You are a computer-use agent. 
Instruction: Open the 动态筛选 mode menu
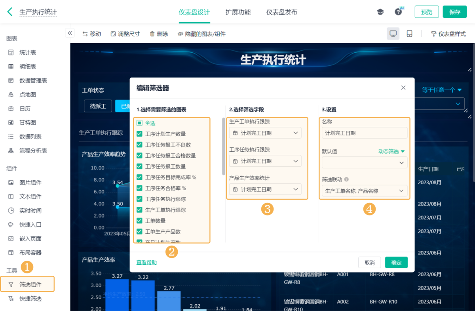tap(391, 151)
